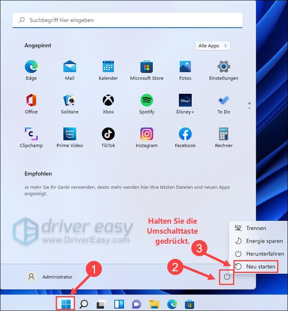The width and height of the screenshot is (288, 311).
Task: Open Widgets from the taskbar
Action: (x=119, y=304)
